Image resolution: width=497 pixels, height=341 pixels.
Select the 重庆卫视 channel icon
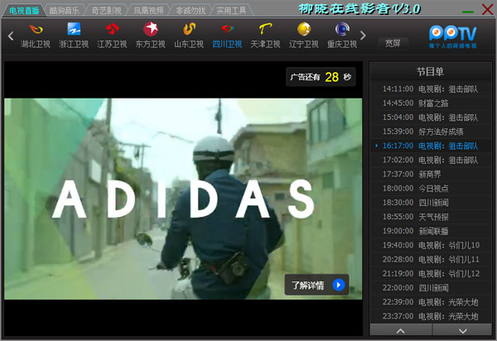tap(342, 30)
